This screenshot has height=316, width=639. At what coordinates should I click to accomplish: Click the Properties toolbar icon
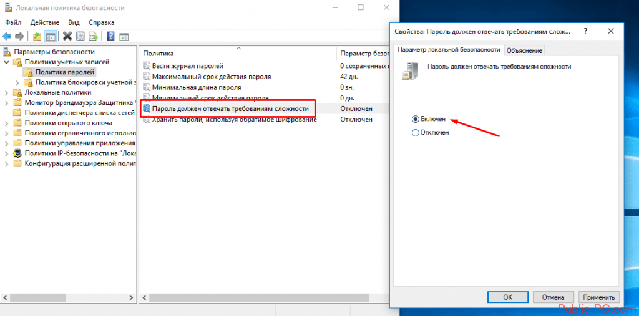80,36
